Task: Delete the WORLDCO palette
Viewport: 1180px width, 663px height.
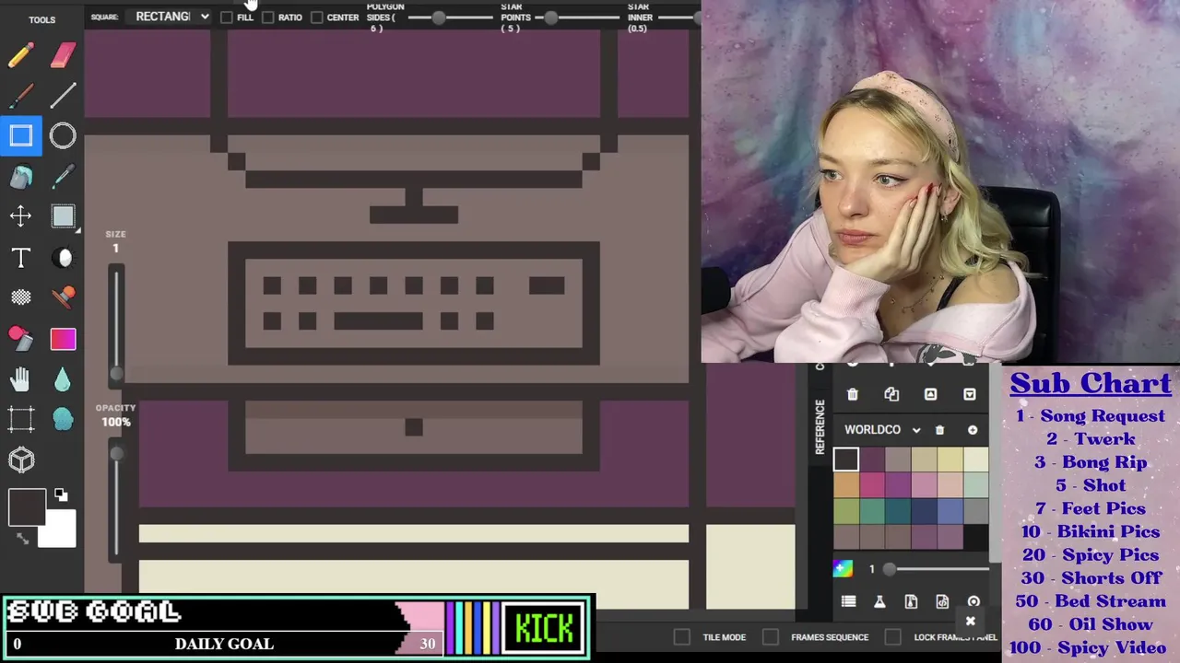Action: (x=939, y=430)
